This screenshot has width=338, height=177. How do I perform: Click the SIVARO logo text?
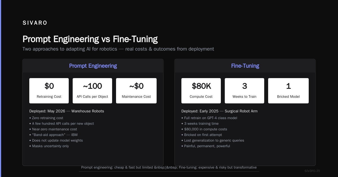coord(35,23)
